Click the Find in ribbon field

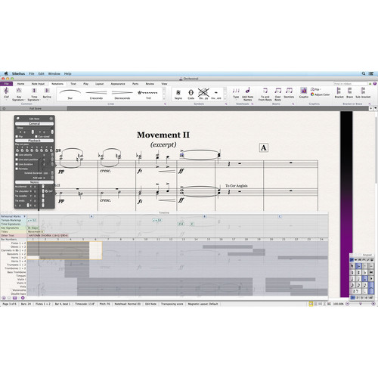click(350, 84)
